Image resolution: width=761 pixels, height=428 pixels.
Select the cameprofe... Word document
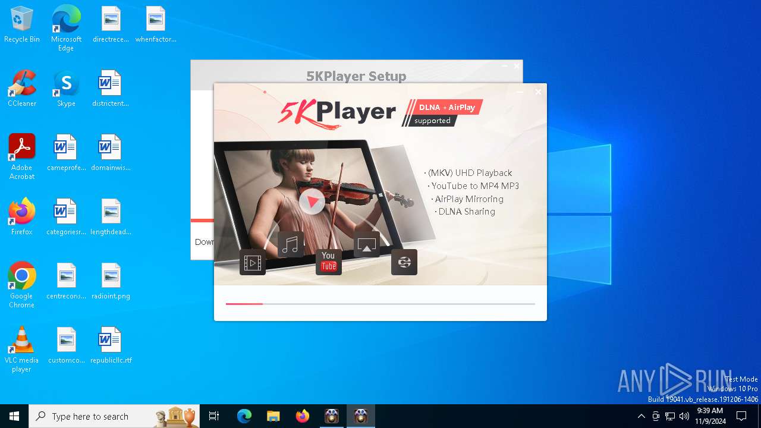coord(66,153)
